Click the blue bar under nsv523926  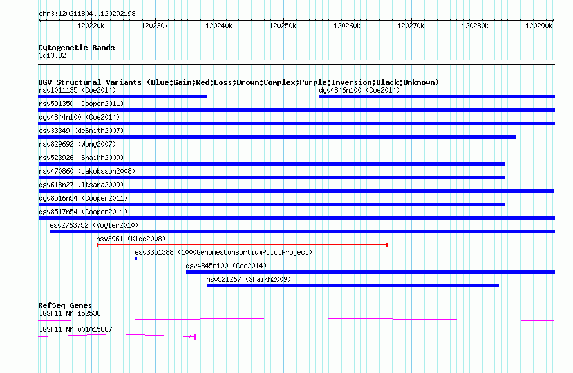pos(272,164)
